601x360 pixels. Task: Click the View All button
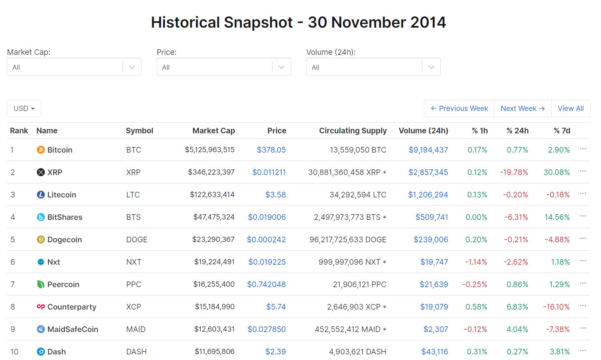click(571, 109)
